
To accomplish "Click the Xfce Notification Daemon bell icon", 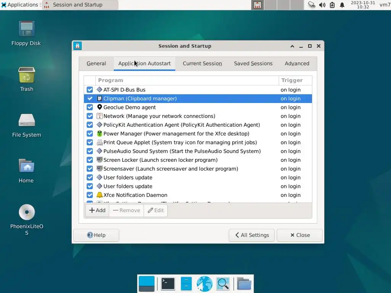I will coord(100,195).
